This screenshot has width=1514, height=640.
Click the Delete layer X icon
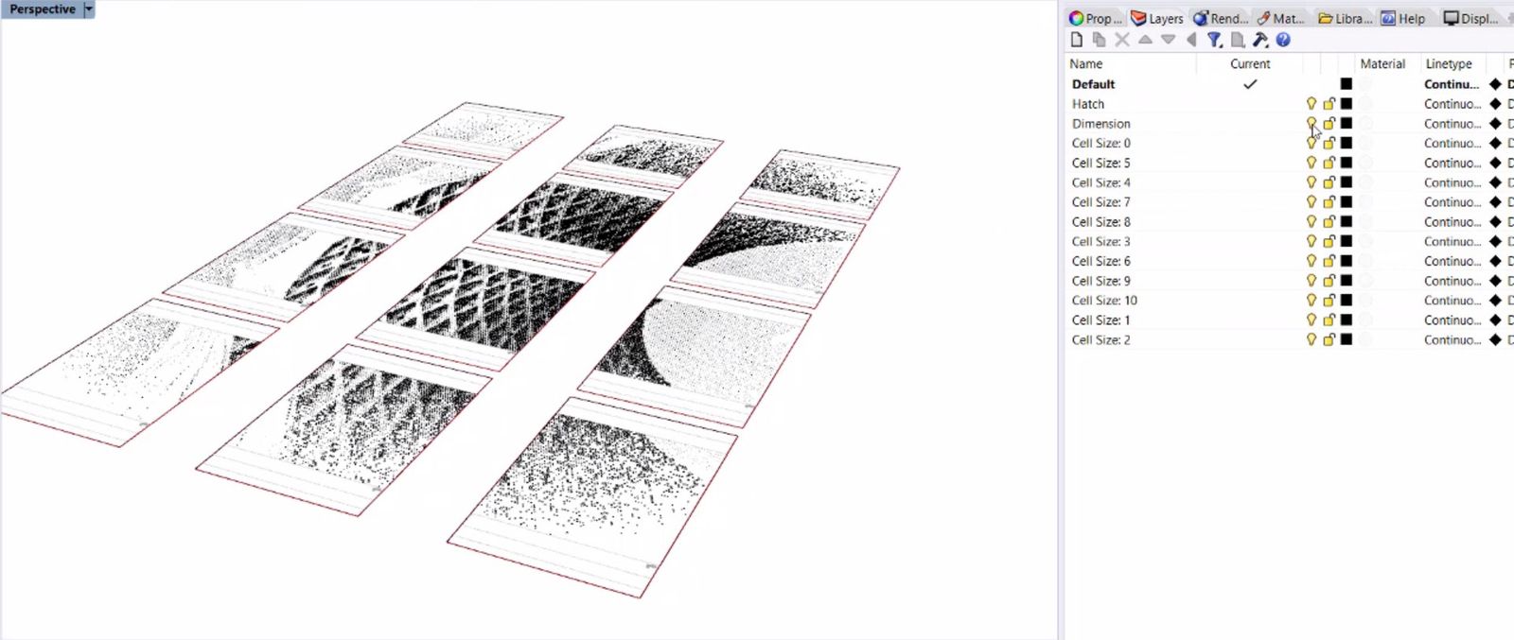click(1122, 40)
